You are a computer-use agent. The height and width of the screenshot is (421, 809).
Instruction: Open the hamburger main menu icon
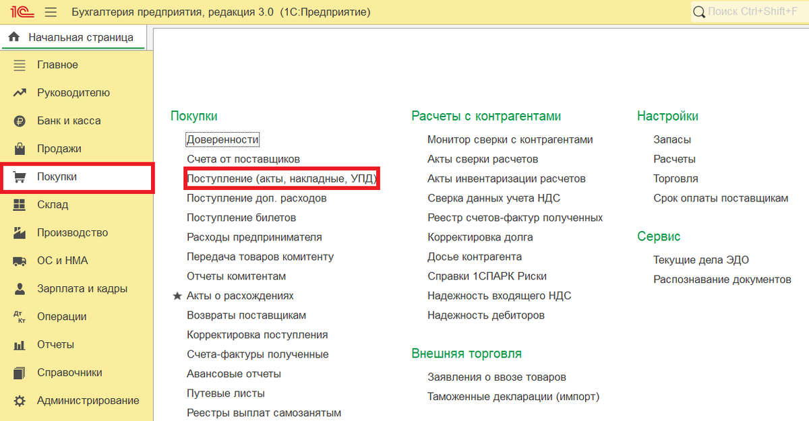50,12
